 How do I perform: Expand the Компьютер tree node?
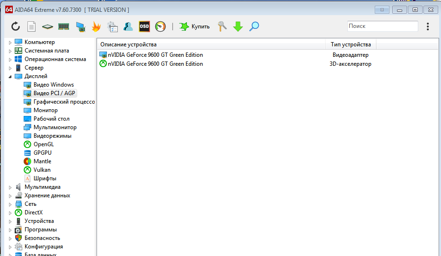[x=10, y=43]
